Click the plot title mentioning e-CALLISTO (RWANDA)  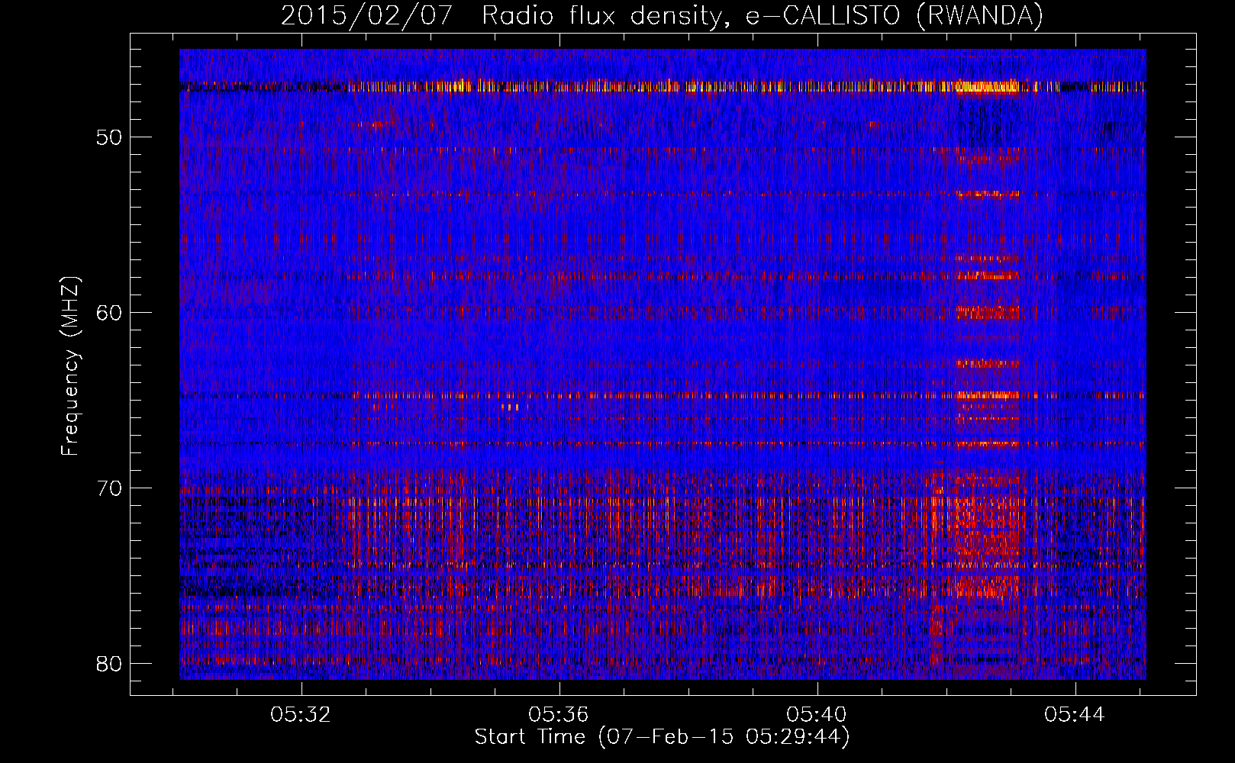(x=662, y=16)
